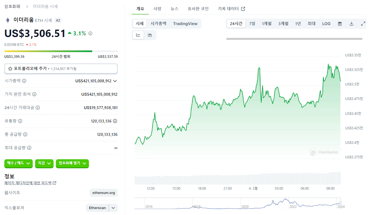Screen dimensions: 369x215
Task: Click the 포트폴리오에 추가 button
Action: (x=61, y=69)
